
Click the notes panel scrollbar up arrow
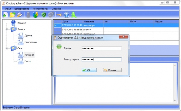175,65
